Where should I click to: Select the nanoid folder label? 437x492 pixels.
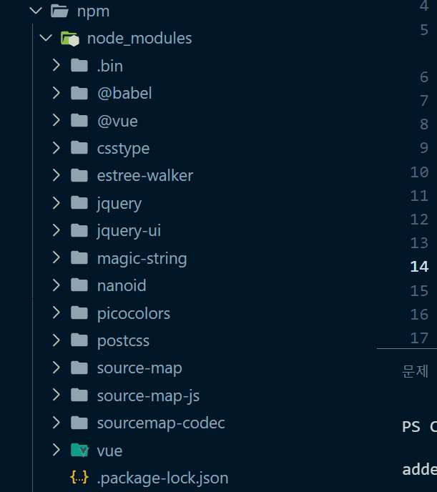pos(122,285)
